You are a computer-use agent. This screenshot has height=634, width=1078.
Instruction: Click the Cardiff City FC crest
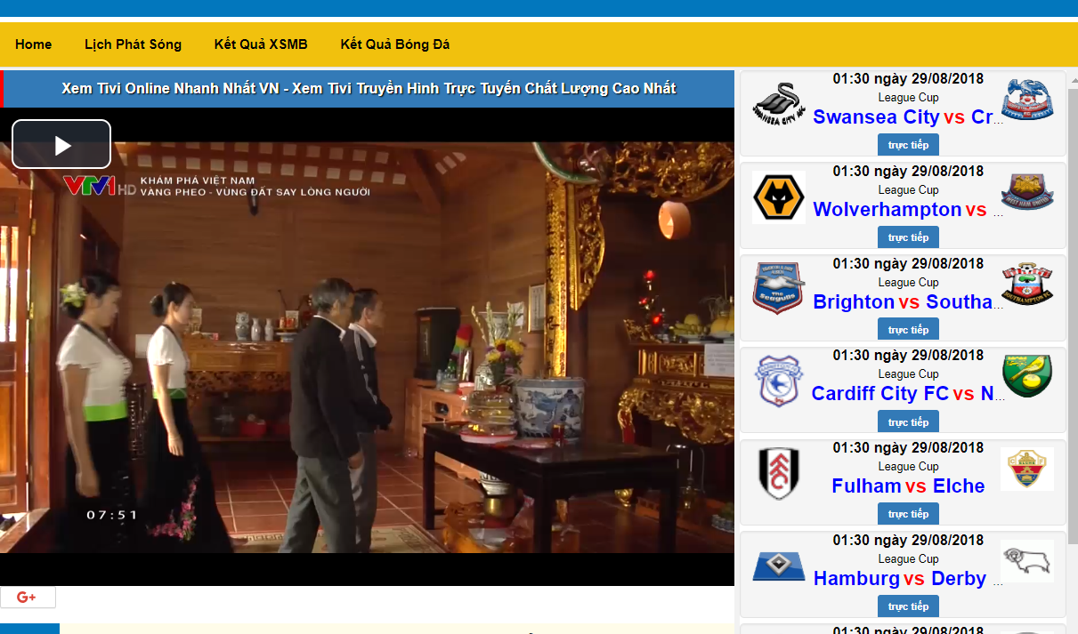click(778, 381)
